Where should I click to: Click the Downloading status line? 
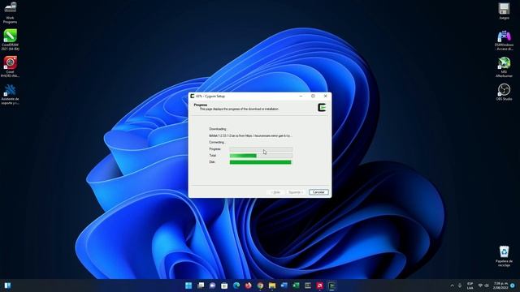coord(218,129)
